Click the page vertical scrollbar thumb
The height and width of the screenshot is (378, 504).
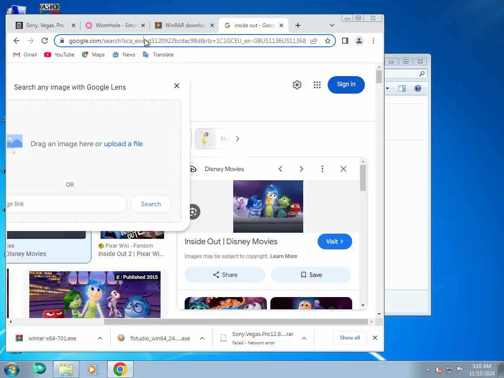point(379,77)
